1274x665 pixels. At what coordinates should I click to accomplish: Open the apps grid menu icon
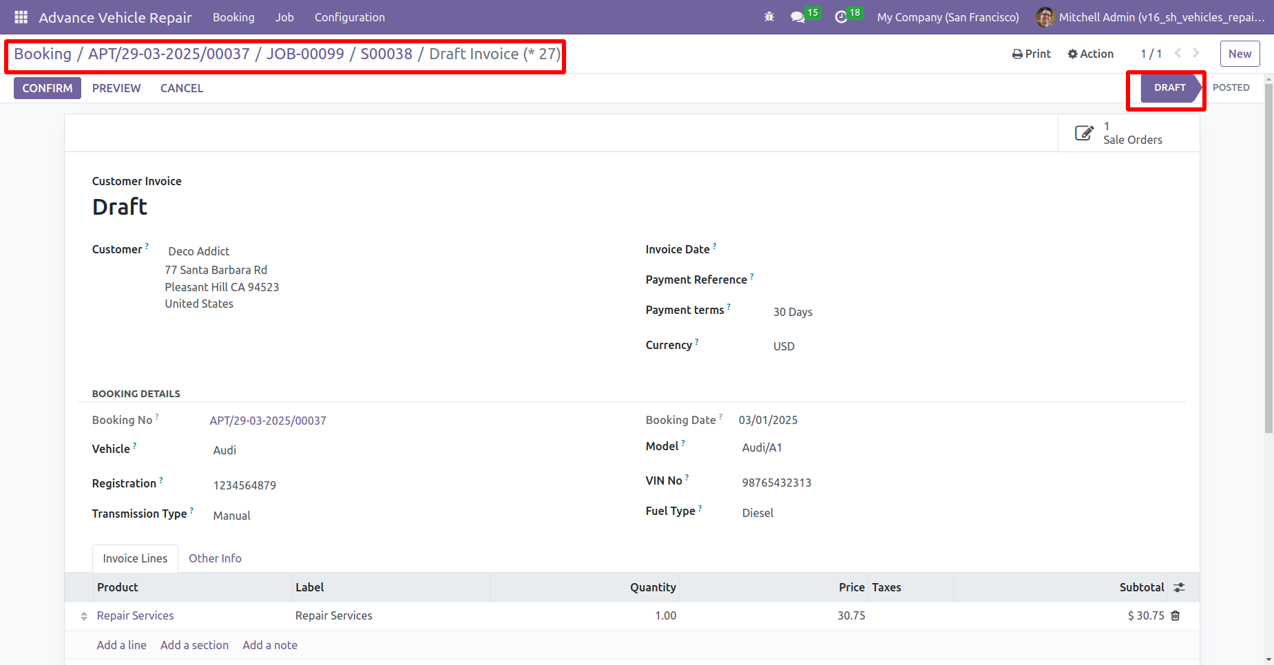point(21,17)
